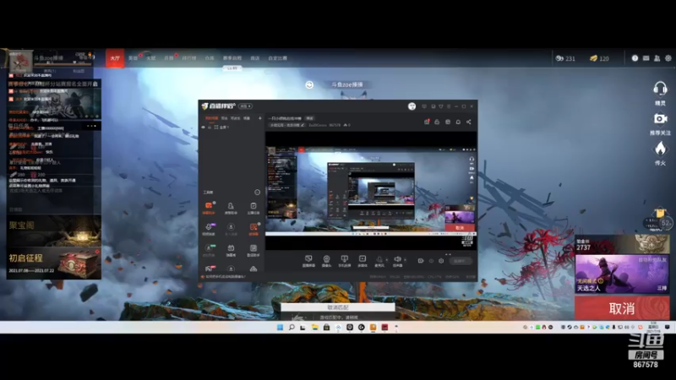Expand the speaker options arrow
676x380 pixels.
click(405, 260)
